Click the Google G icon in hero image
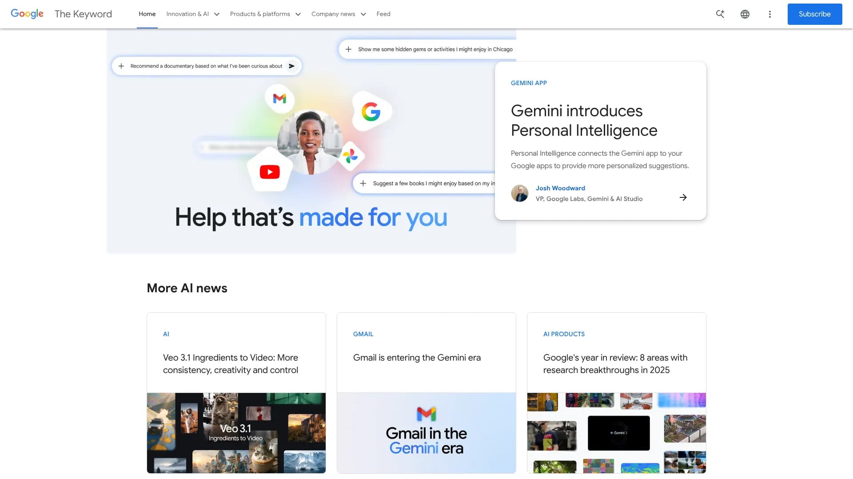 [x=371, y=112]
